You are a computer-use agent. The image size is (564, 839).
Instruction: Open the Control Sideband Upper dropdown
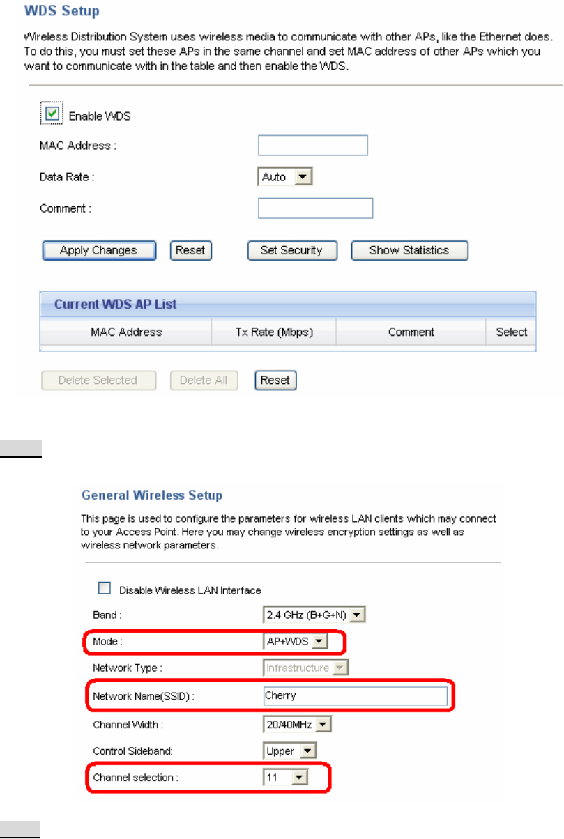[x=290, y=752]
